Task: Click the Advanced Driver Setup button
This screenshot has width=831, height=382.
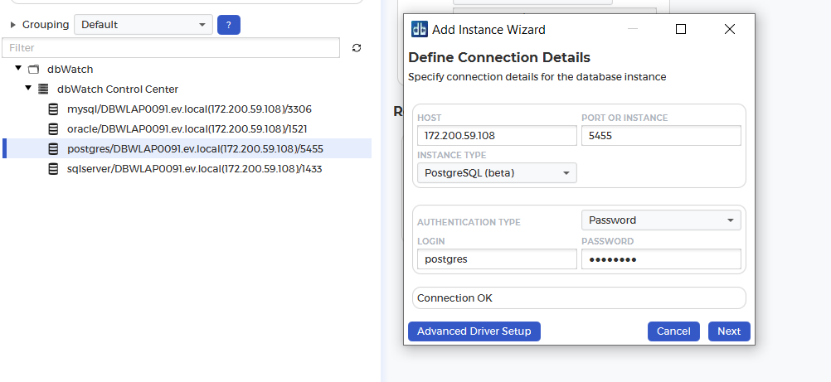Action: click(474, 331)
